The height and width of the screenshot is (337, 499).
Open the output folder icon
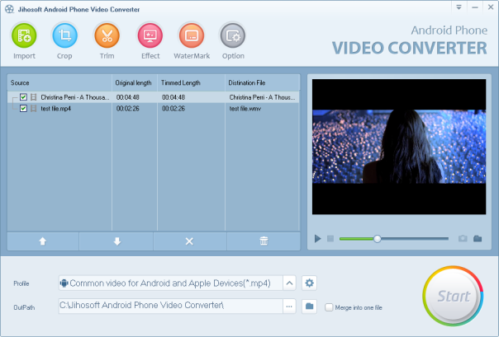pyautogui.click(x=310, y=307)
